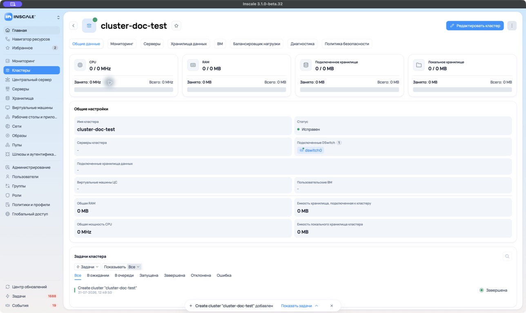526x313 pixels.
Task: Open Задачи in the bottom sidebar
Action: click(x=32, y=296)
